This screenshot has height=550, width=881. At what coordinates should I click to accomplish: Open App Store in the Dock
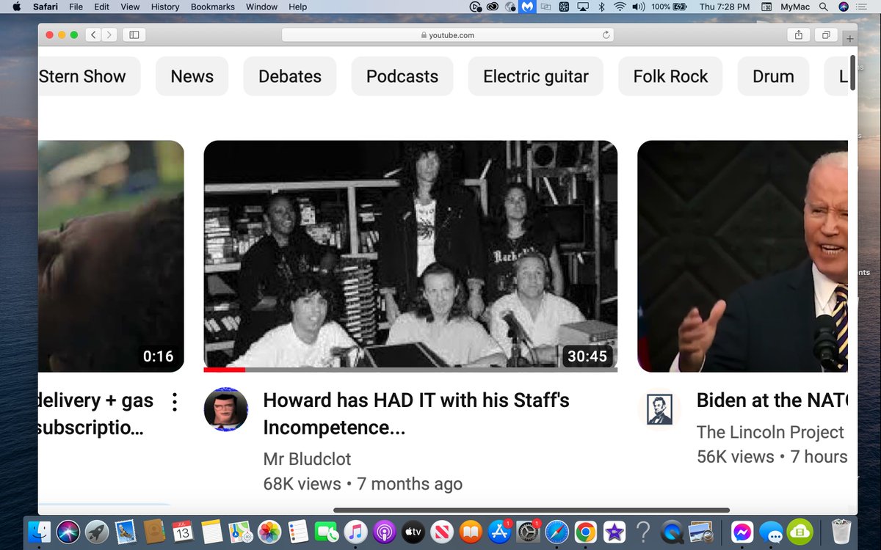499,531
